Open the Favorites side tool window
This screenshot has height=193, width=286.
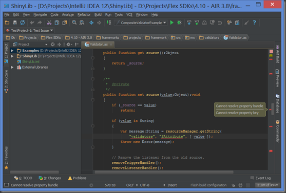6,158
